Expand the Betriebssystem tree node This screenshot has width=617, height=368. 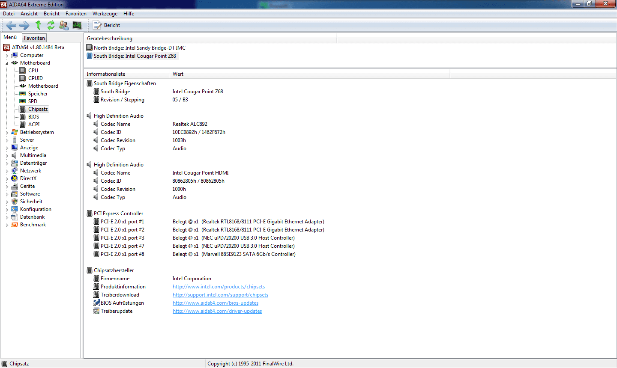point(7,133)
